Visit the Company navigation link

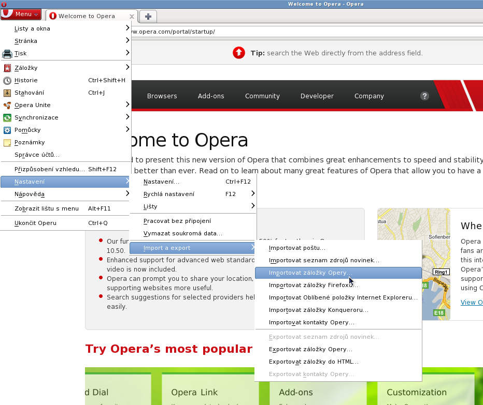pos(369,96)
